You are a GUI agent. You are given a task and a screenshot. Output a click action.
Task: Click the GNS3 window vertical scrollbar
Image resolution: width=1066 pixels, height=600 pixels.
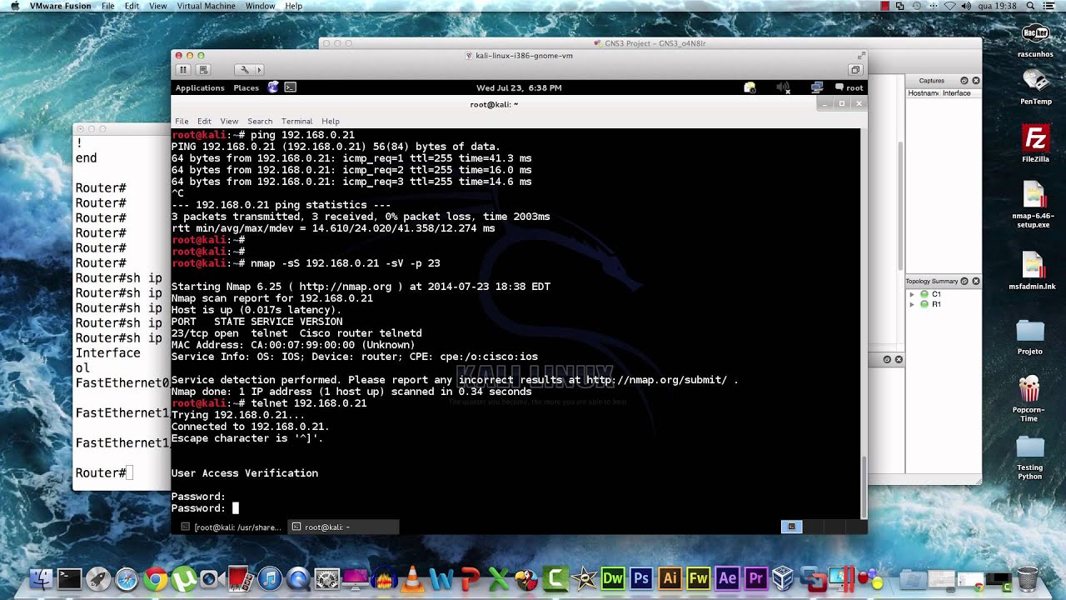click(899, 204)
